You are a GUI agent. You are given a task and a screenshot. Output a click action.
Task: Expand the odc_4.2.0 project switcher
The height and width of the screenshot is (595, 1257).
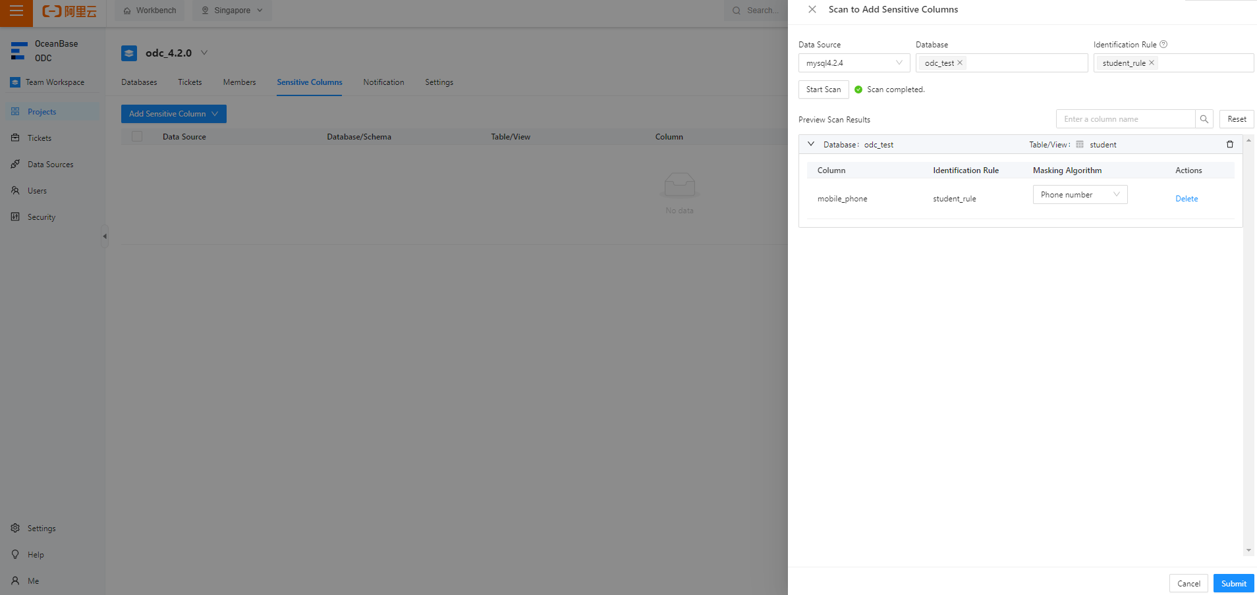pos(204,53)
